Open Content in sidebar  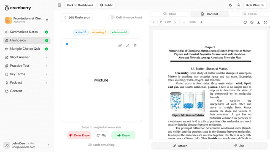coord(27,91)
